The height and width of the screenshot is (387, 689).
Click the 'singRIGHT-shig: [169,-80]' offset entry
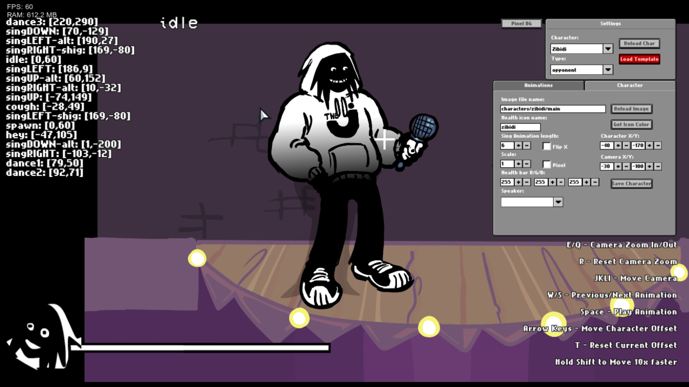pos(70,50)
